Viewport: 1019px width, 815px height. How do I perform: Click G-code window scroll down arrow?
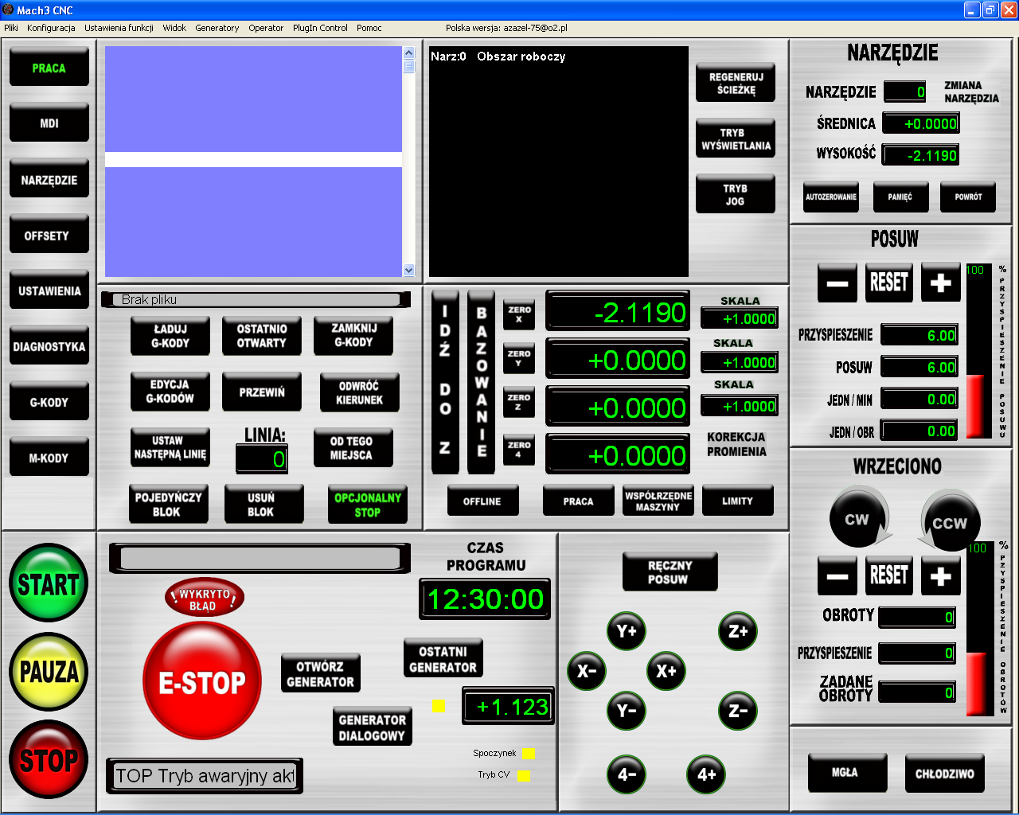pyautogui.click(x=408, y=270)
